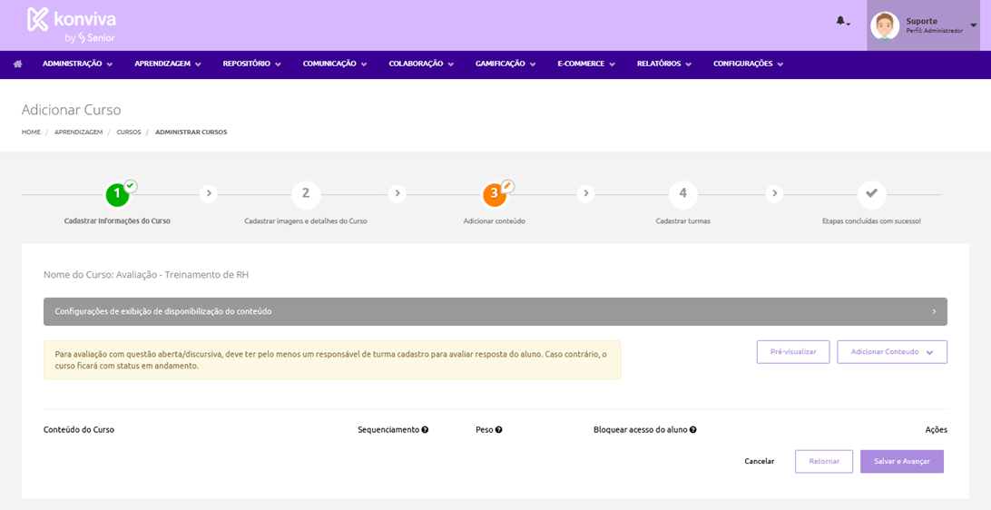
Task: Expand Configurações de exibição de disponibilização panel
Action: point(495,311)
